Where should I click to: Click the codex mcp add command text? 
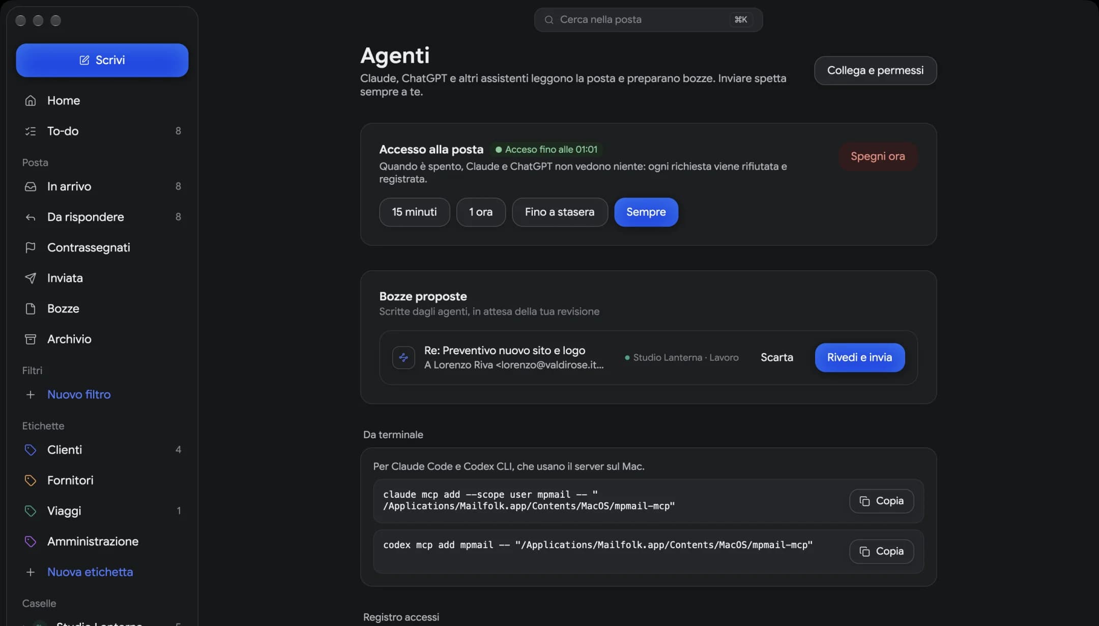coord(598,545)
